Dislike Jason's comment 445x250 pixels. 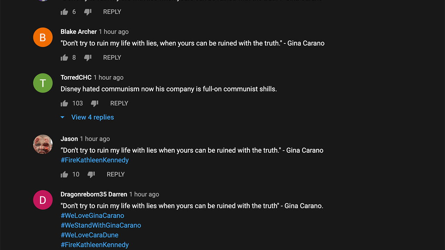click(x=91, y=175)
